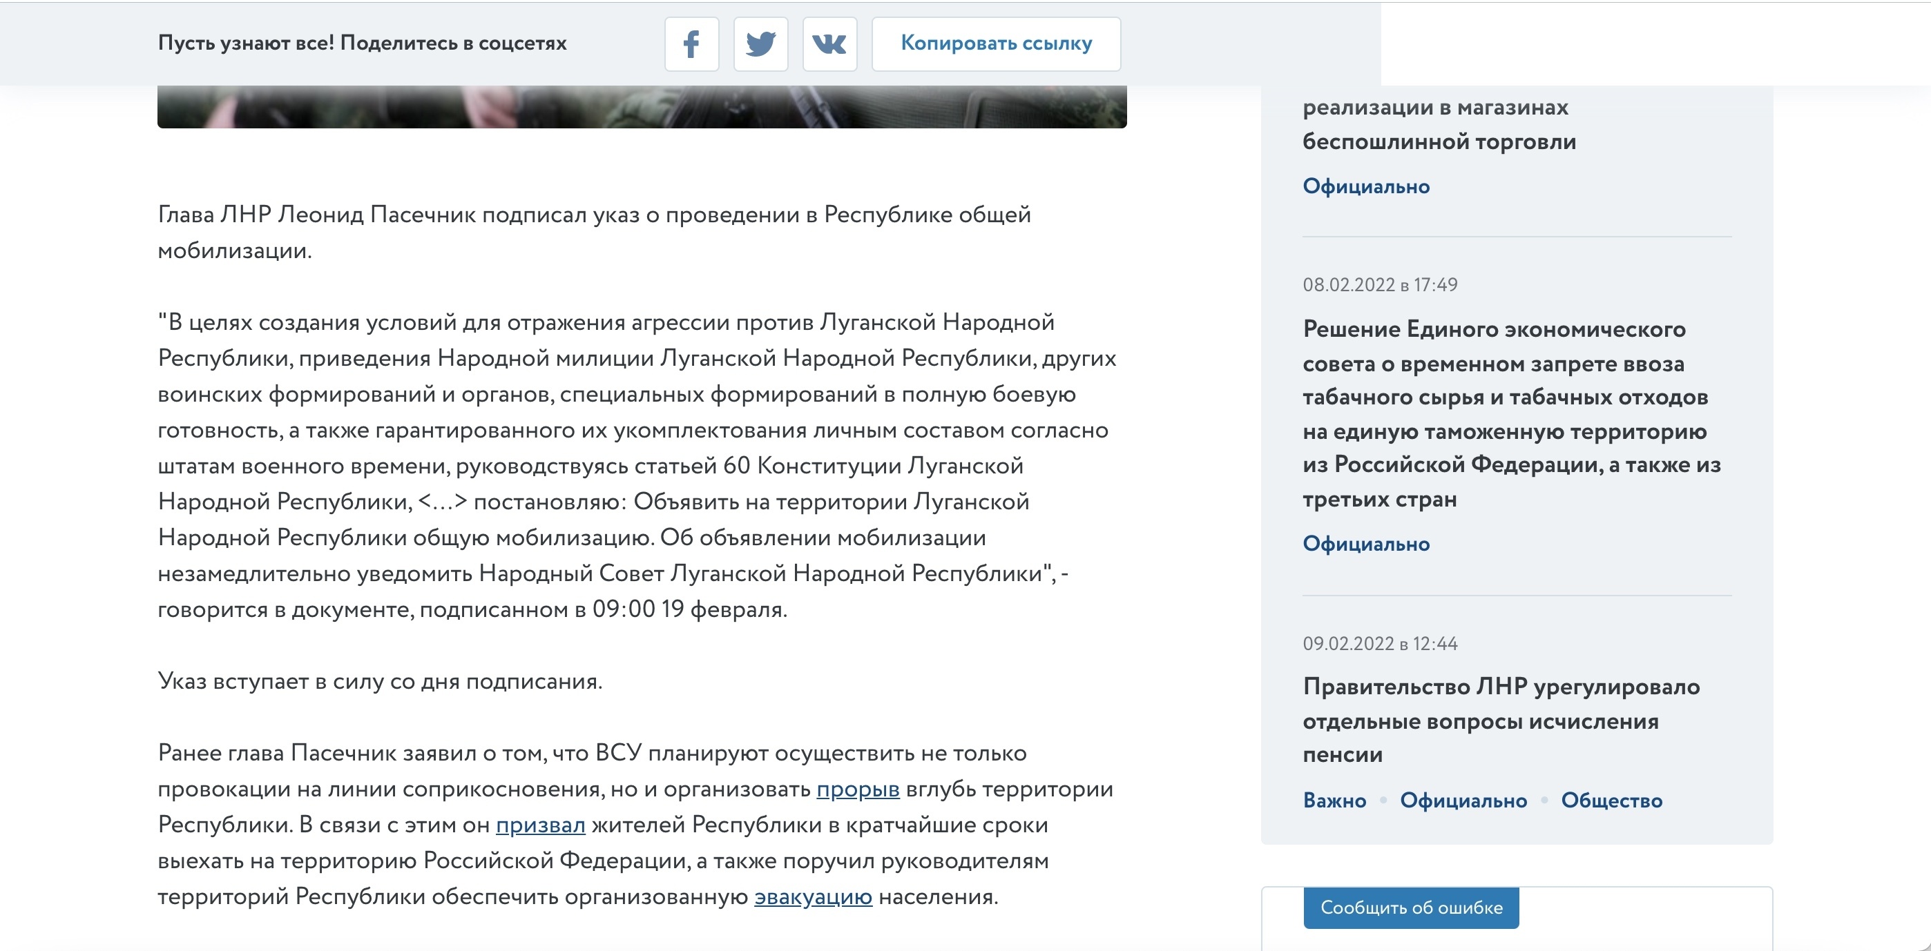Viewport: 1931px width, 951px height.
Task: Share the article via Twitter icon
Action: (760, 44)
